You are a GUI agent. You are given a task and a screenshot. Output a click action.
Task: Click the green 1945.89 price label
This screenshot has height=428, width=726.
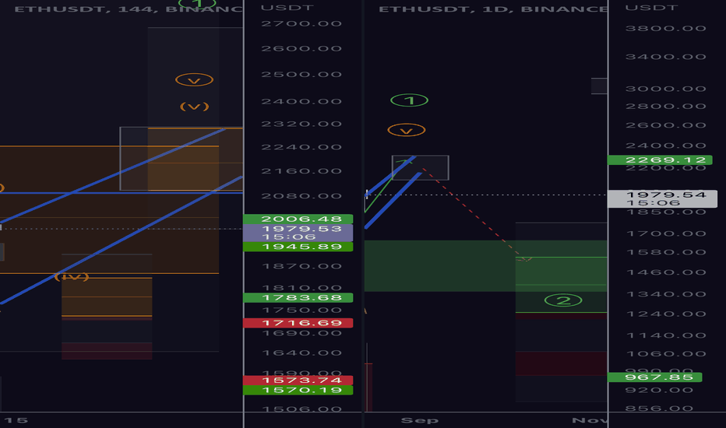click(x=298, y=247)
